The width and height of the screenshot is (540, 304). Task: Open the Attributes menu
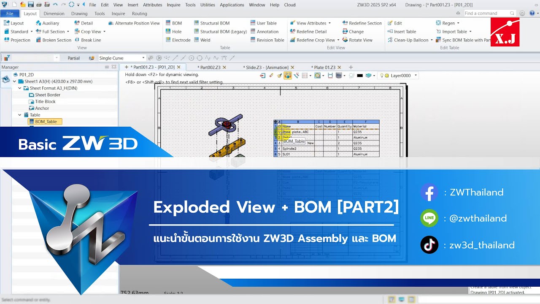coord(153,5)
